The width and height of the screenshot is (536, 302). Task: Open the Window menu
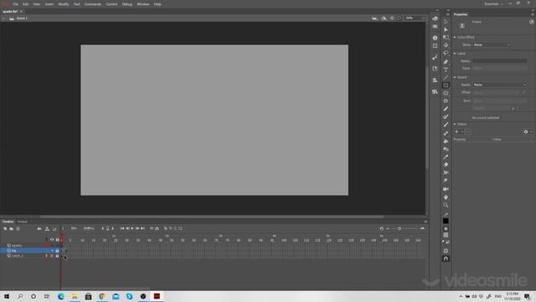[143, 4]
